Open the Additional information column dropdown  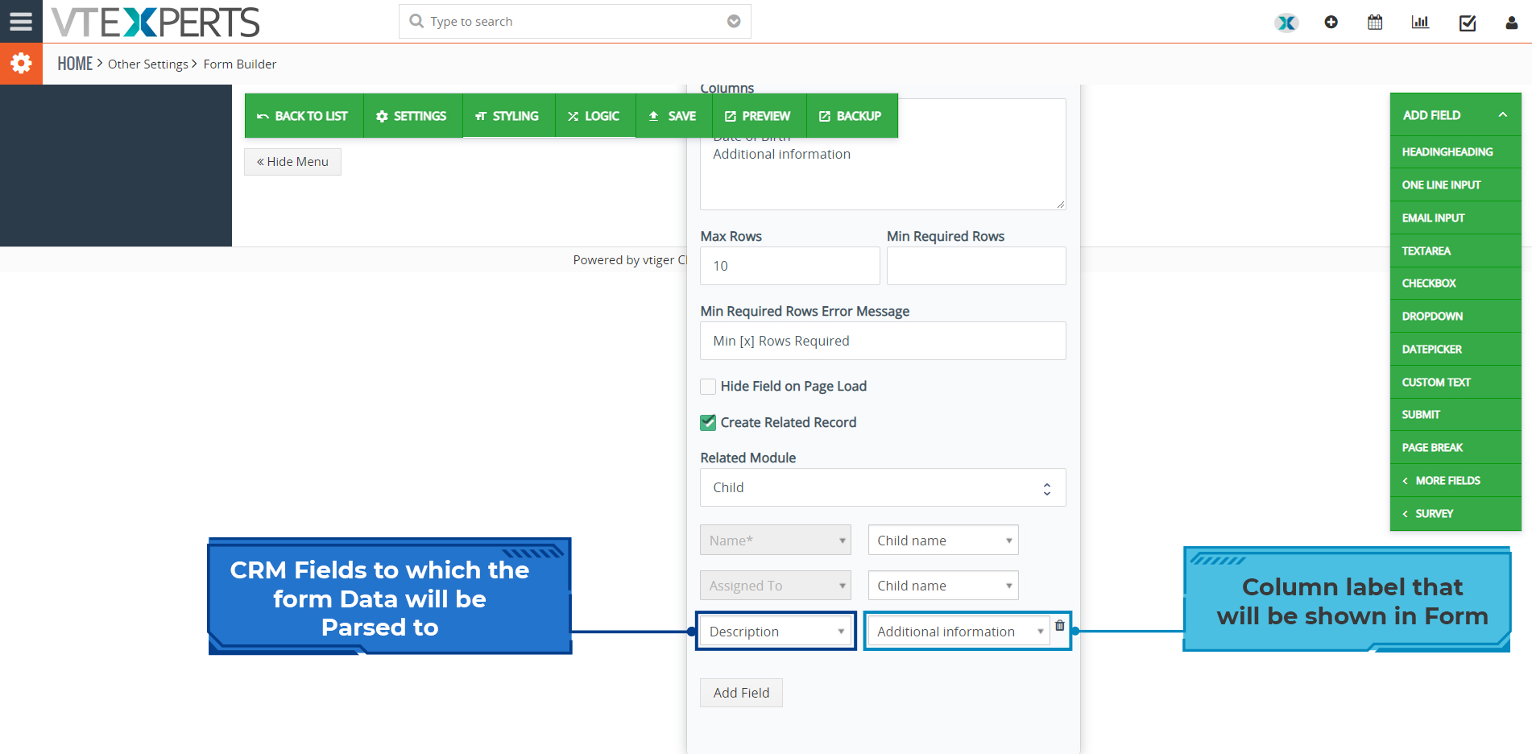[959, 632]
